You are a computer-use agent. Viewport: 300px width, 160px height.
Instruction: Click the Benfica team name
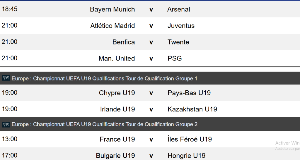click(x=124, y=42)
